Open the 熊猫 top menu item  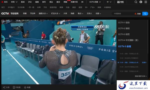pyautogui.click(x=65, y=2)
